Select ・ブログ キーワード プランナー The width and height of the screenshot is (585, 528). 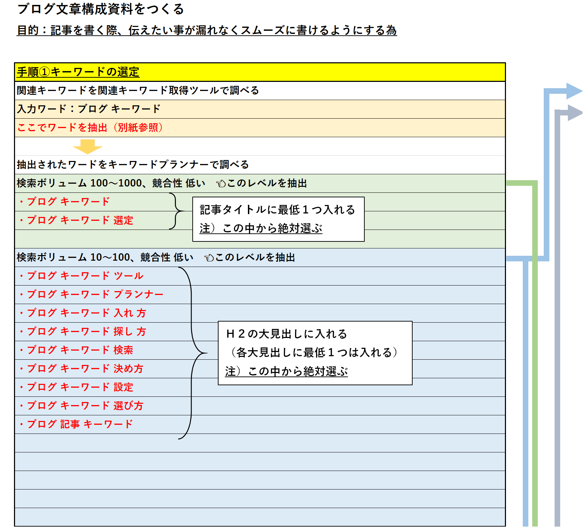tap(91, 295)
